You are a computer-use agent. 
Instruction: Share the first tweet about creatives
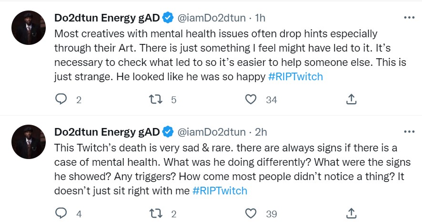coord(351,99)
